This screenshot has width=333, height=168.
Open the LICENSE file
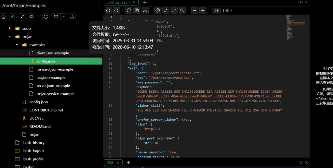click(51, 118)
